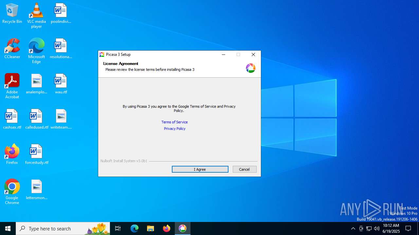Select the poolindivi... Word document
419x235 pixels.
click(61, 13)
